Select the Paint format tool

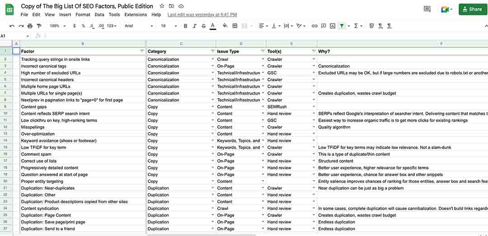pyautogui.click(x=39, y=26)
